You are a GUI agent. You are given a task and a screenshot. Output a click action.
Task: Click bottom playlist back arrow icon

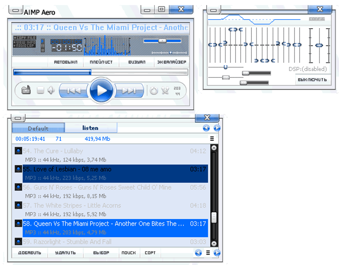click(x=198, y=253)
